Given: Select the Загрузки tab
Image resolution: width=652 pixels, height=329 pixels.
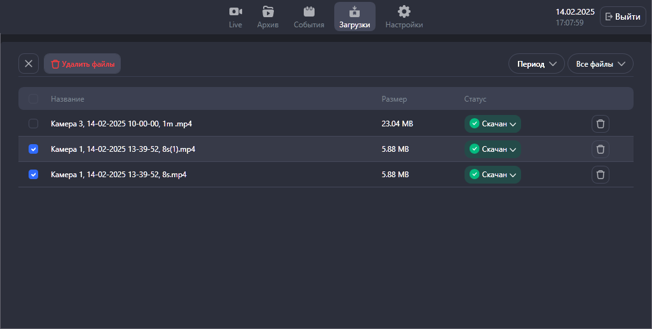Looking at the screenshot, I should click(x=355, y=17).
